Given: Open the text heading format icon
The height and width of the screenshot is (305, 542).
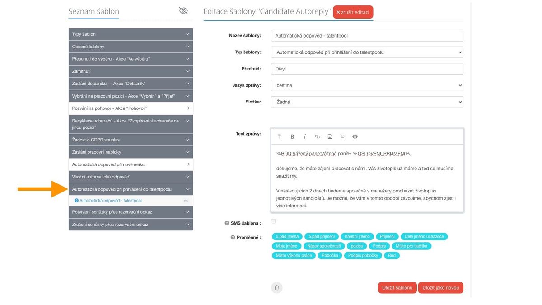Looking at the screenshot, I should click(280, 136).
